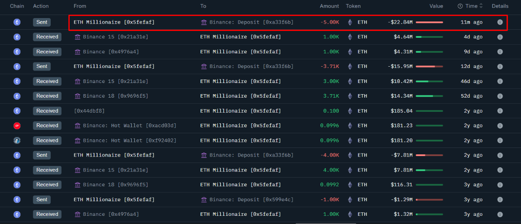Click the bank icon beside Binance [0x4976a4] in 9d row
This screenshot has height=224, width=521.
[x=77, y=52]
